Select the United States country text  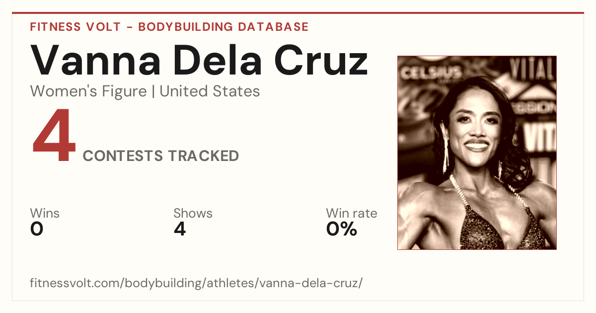pyautogui.click(x=210, y=91)
